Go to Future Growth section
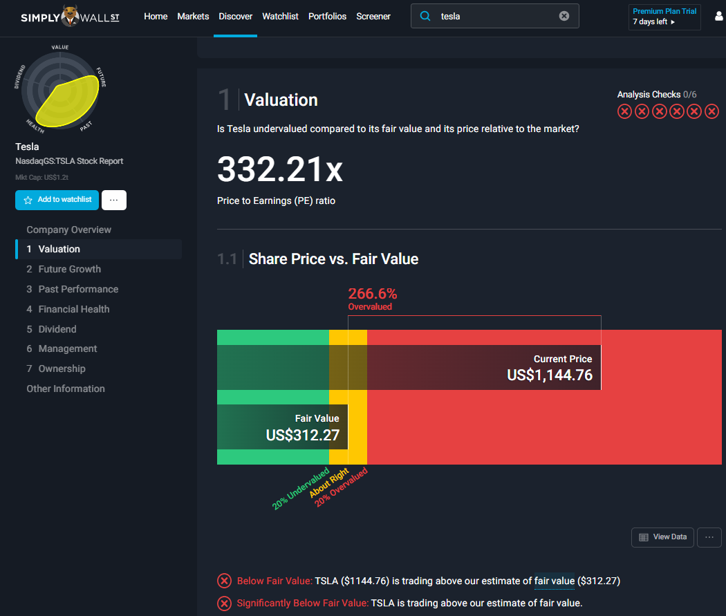Viewport: 726px width, 616px height. [69, 269]
